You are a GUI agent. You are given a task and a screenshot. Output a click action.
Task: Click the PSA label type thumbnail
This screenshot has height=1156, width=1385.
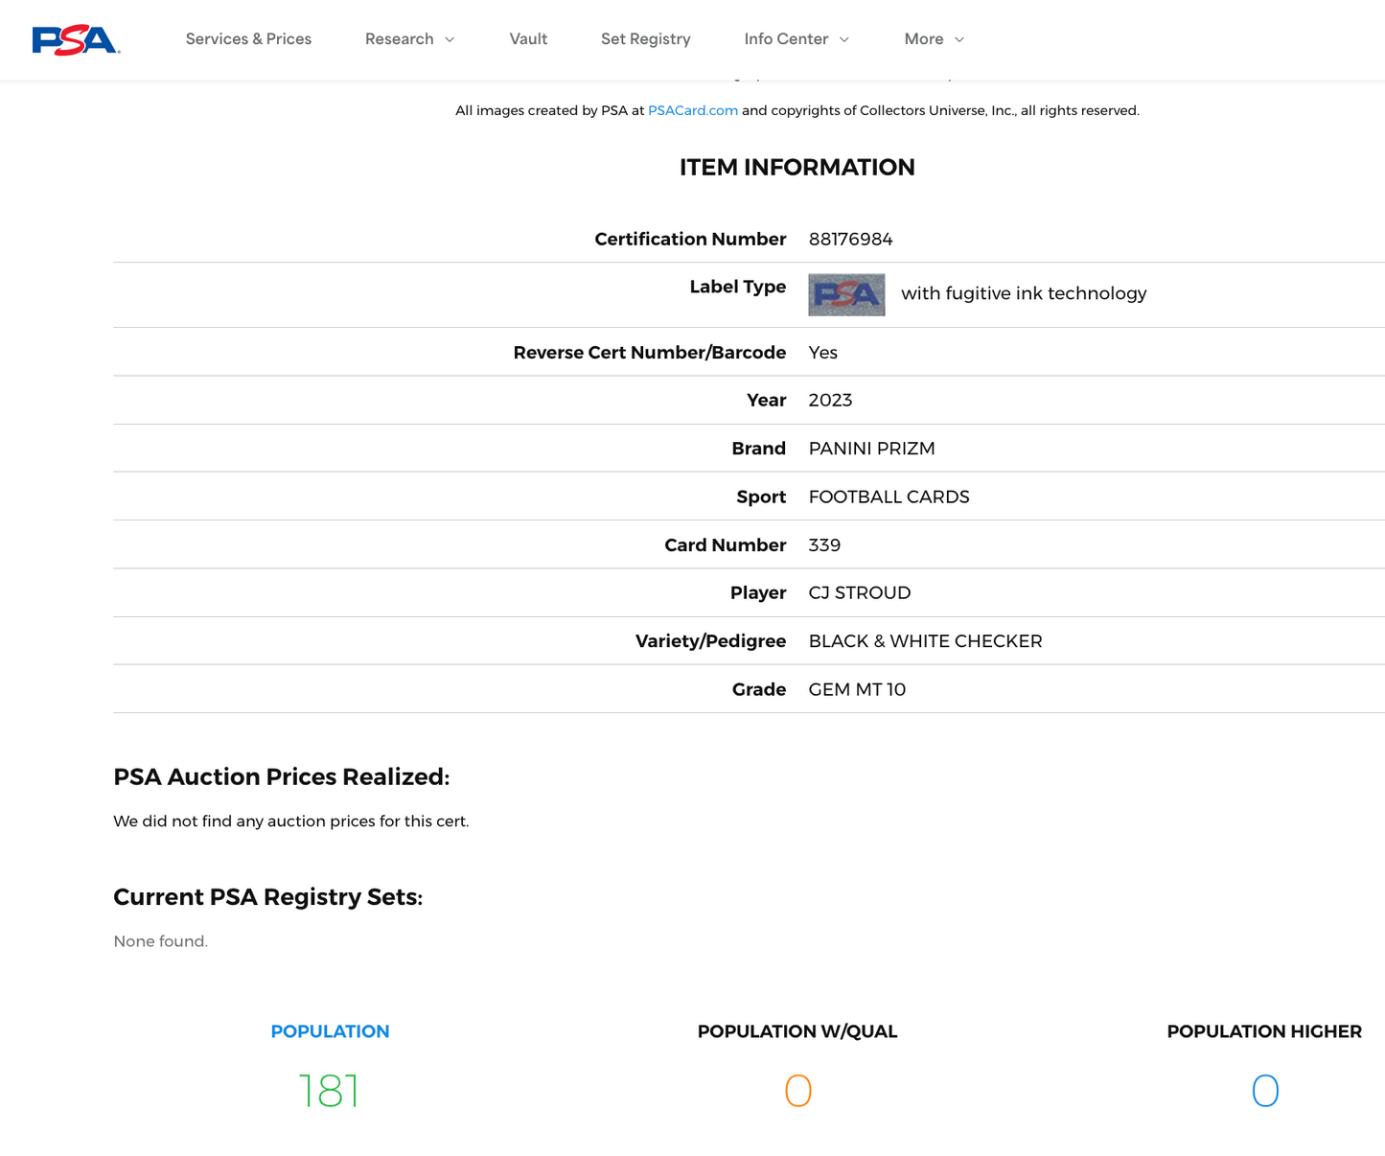pyautogui.click(x=846, y=294)
